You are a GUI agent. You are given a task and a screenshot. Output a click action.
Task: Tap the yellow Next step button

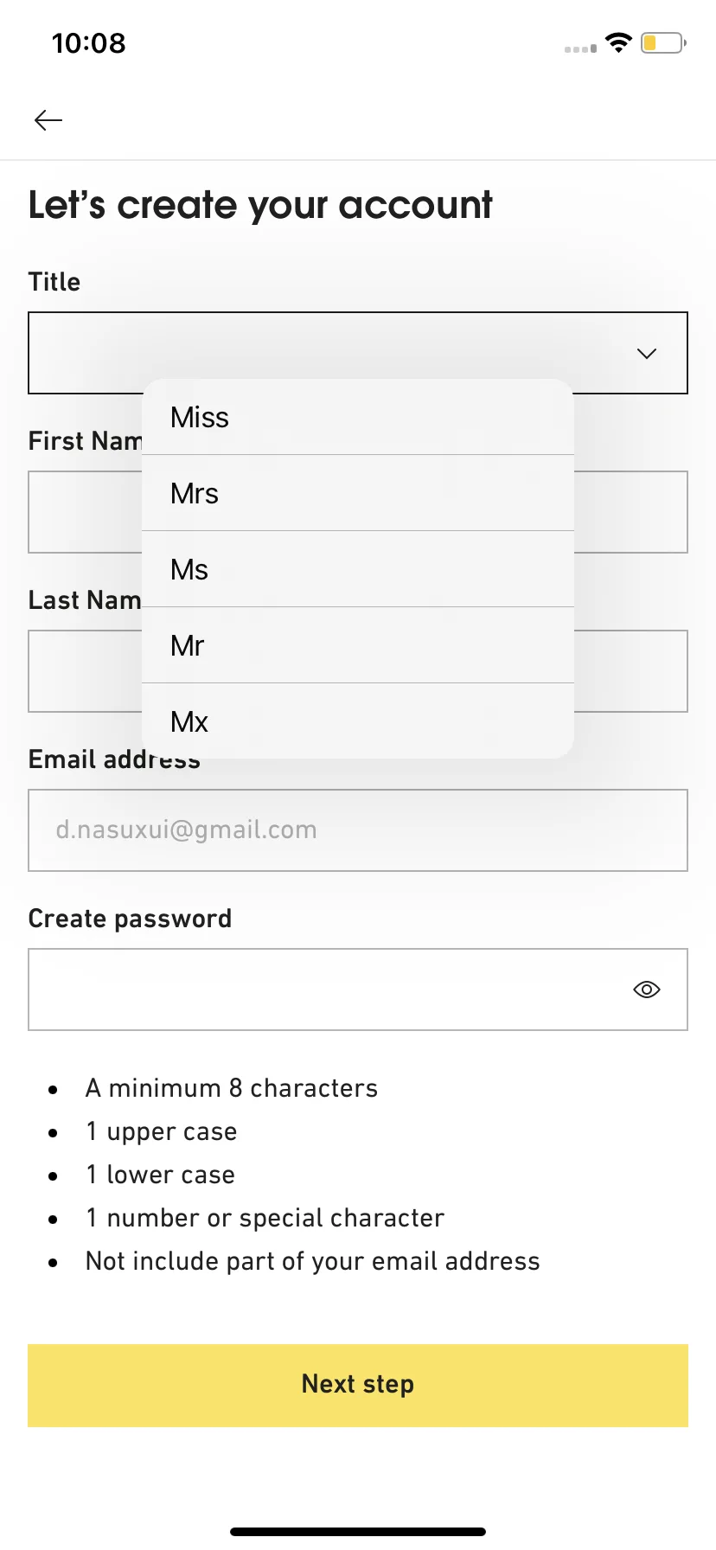pyautogui.click(x=358, y=1385)
